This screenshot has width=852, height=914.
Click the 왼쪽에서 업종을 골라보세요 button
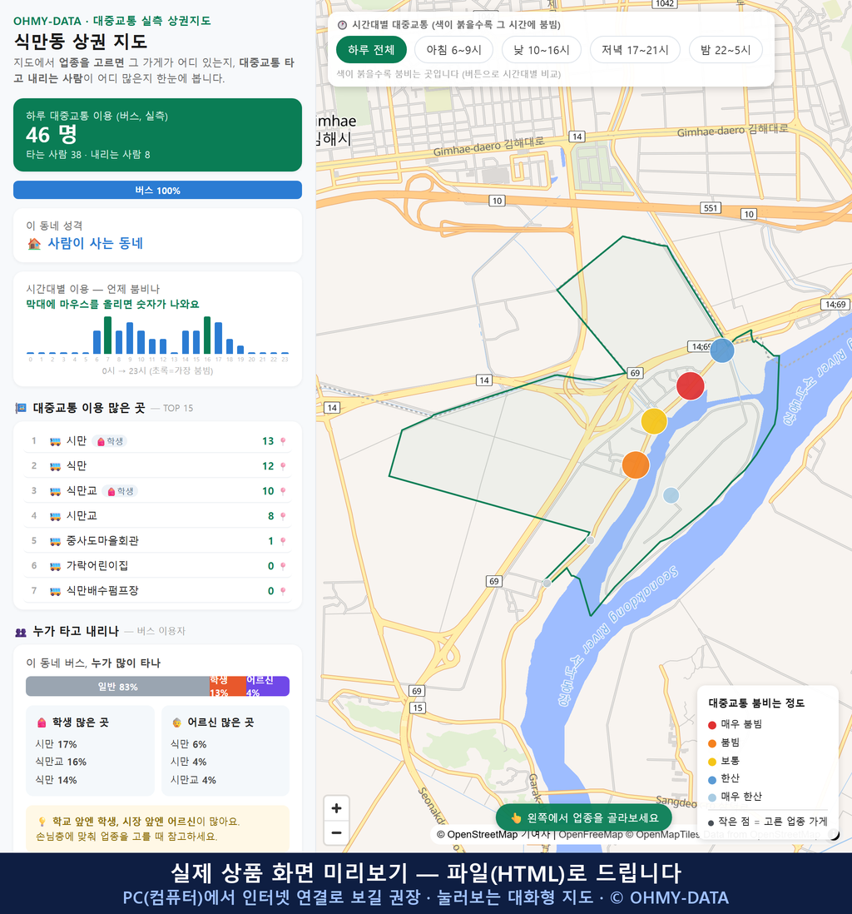coord(584,817)
